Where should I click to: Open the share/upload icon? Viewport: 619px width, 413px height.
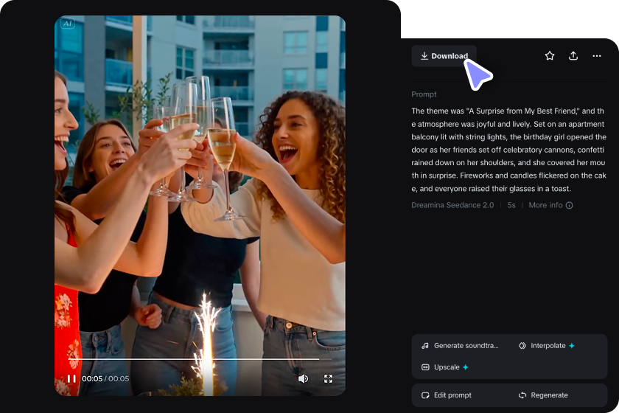point(573,56)
